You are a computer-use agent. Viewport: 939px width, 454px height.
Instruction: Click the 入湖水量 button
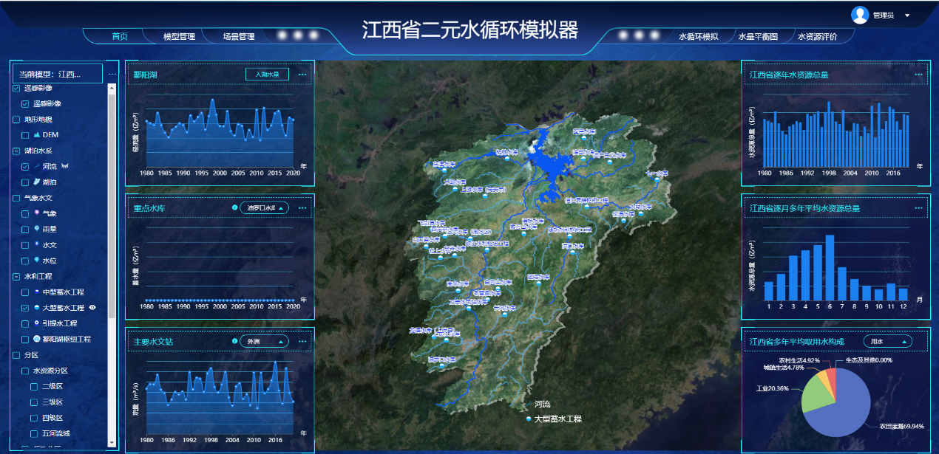click(x=267, y=74)
